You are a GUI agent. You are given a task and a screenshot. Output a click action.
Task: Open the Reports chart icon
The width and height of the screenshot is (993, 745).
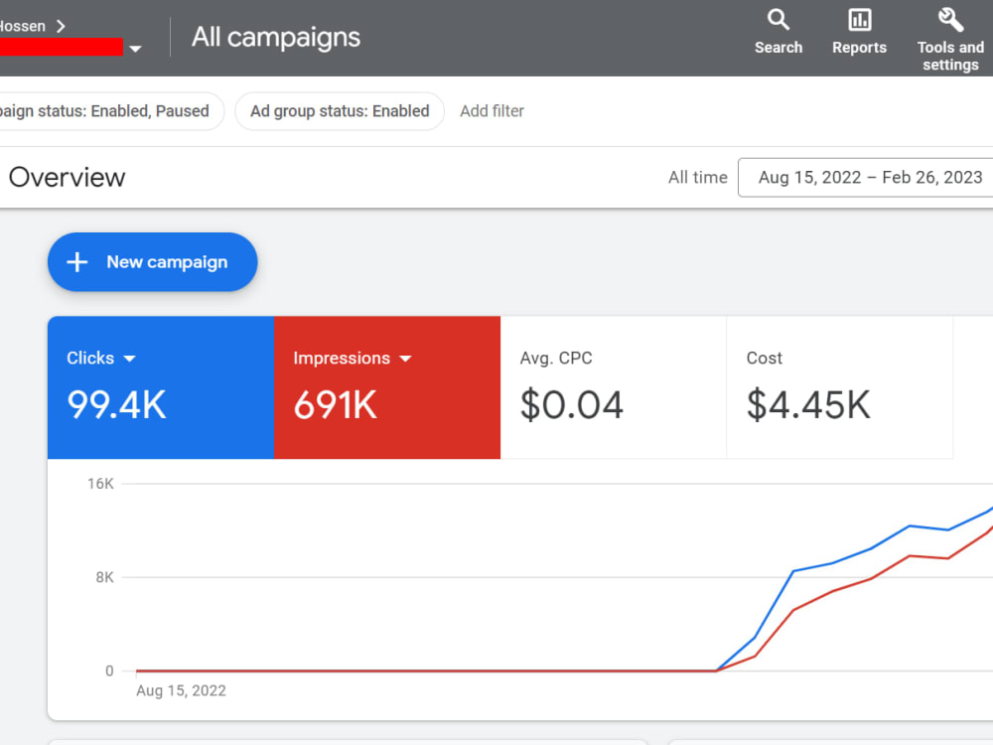pyautogui.click(x=859, y=20)
